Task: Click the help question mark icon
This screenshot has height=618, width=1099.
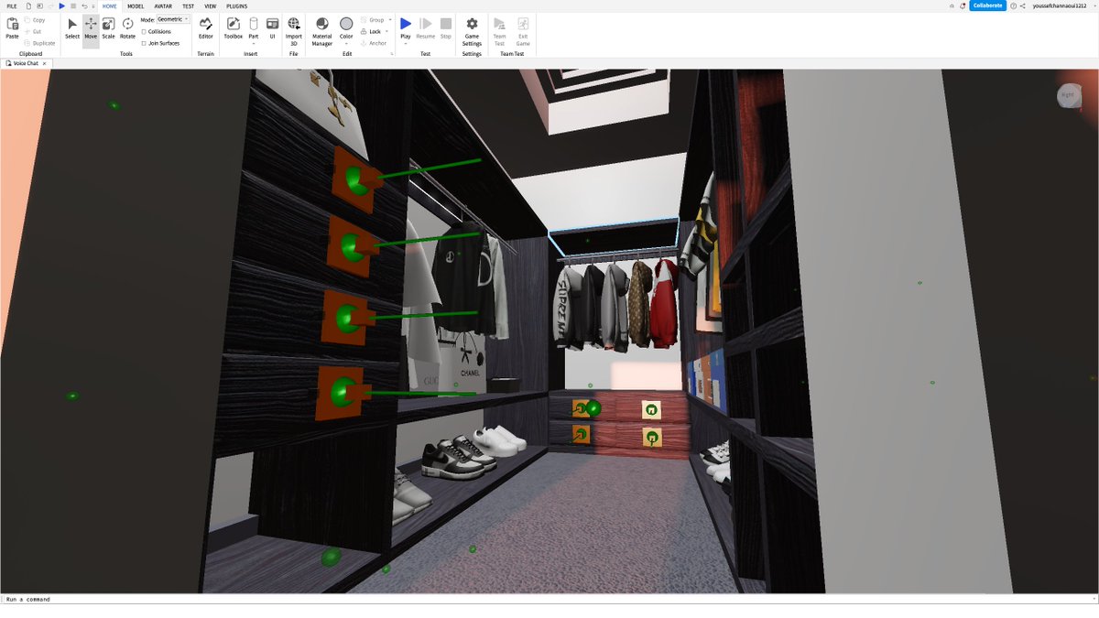Action: pos(1013,5)
